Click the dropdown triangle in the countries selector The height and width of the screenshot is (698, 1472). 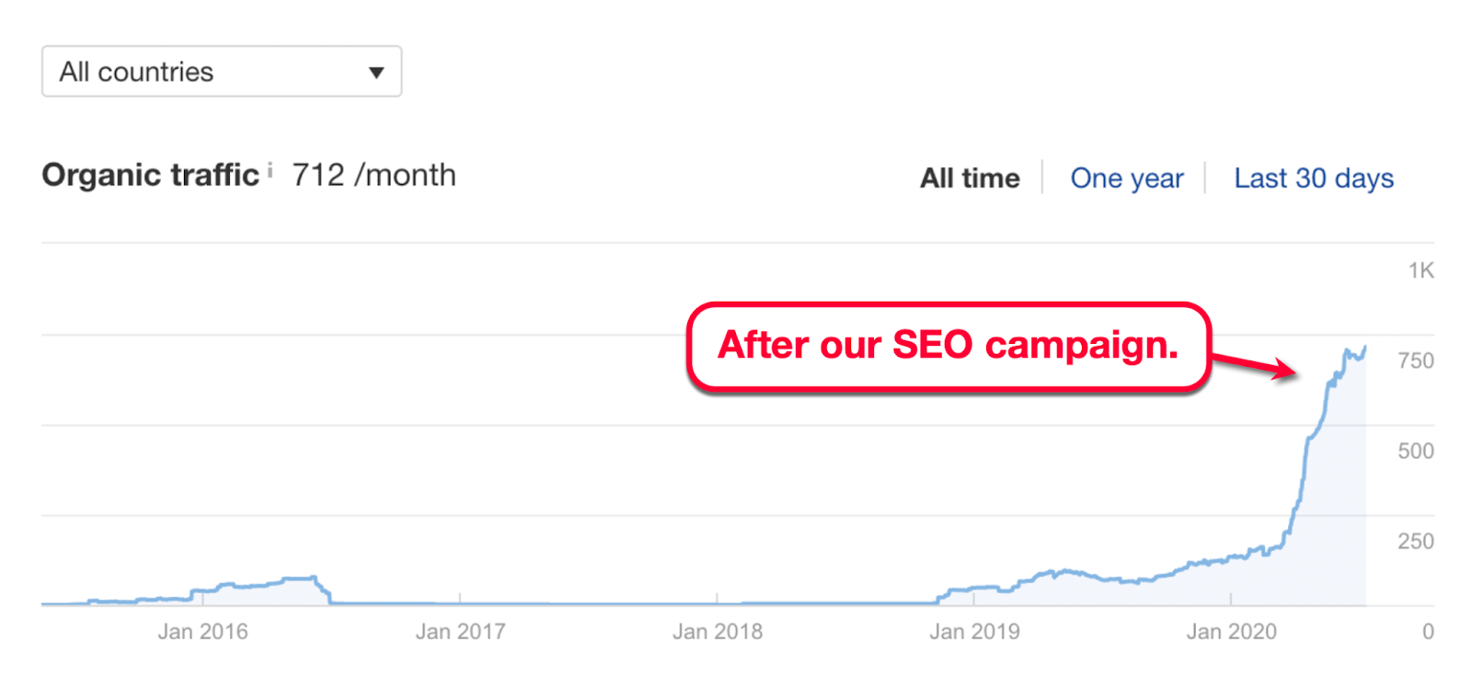375,73
